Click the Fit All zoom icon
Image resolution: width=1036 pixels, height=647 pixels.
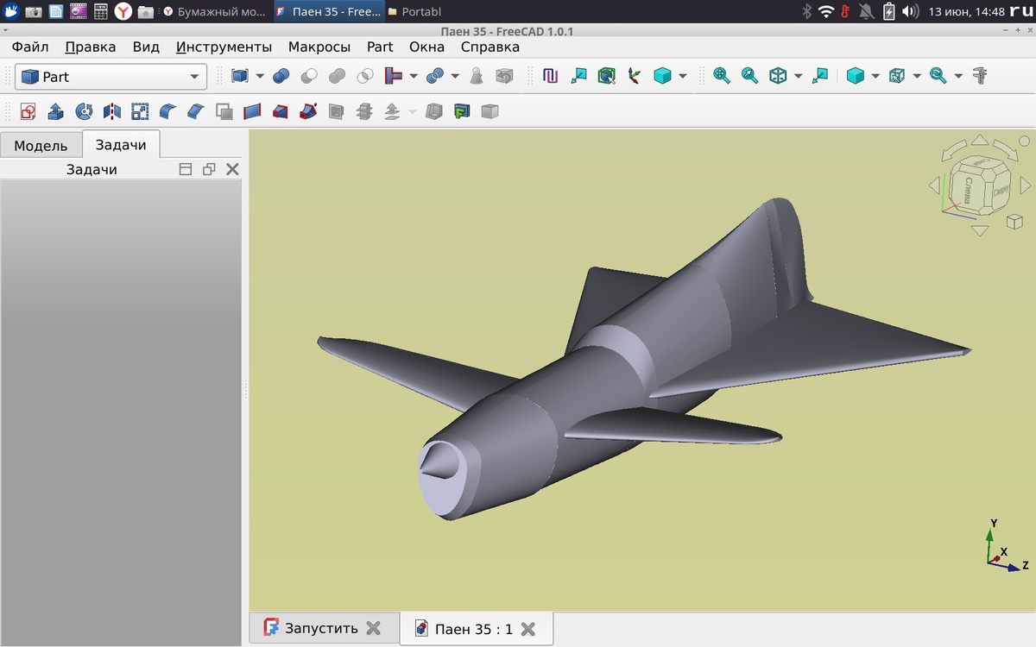pos(722,76)
